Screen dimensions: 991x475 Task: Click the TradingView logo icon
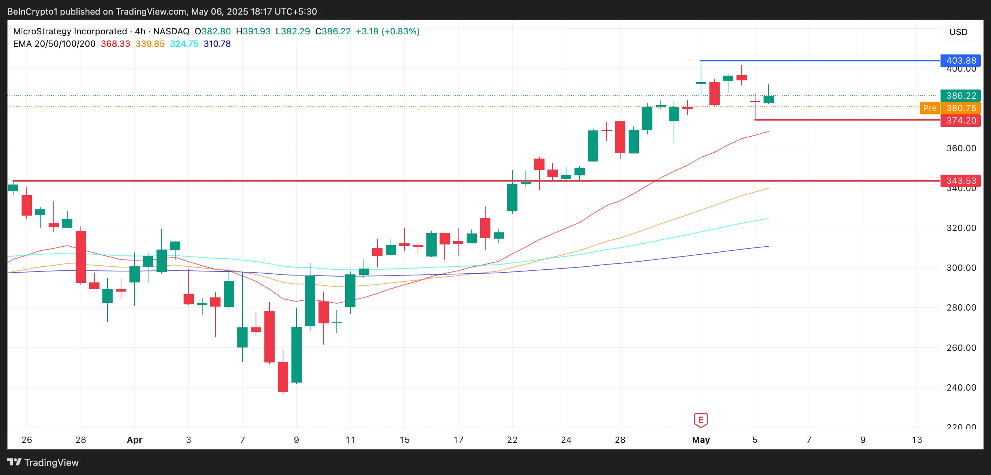point(14,462)
